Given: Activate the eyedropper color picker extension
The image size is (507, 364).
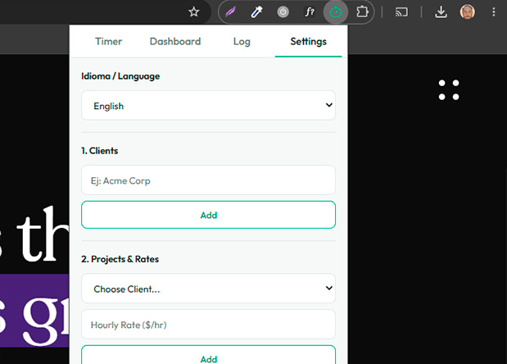Looking at the screenshot, I should (x=256, y=12).
